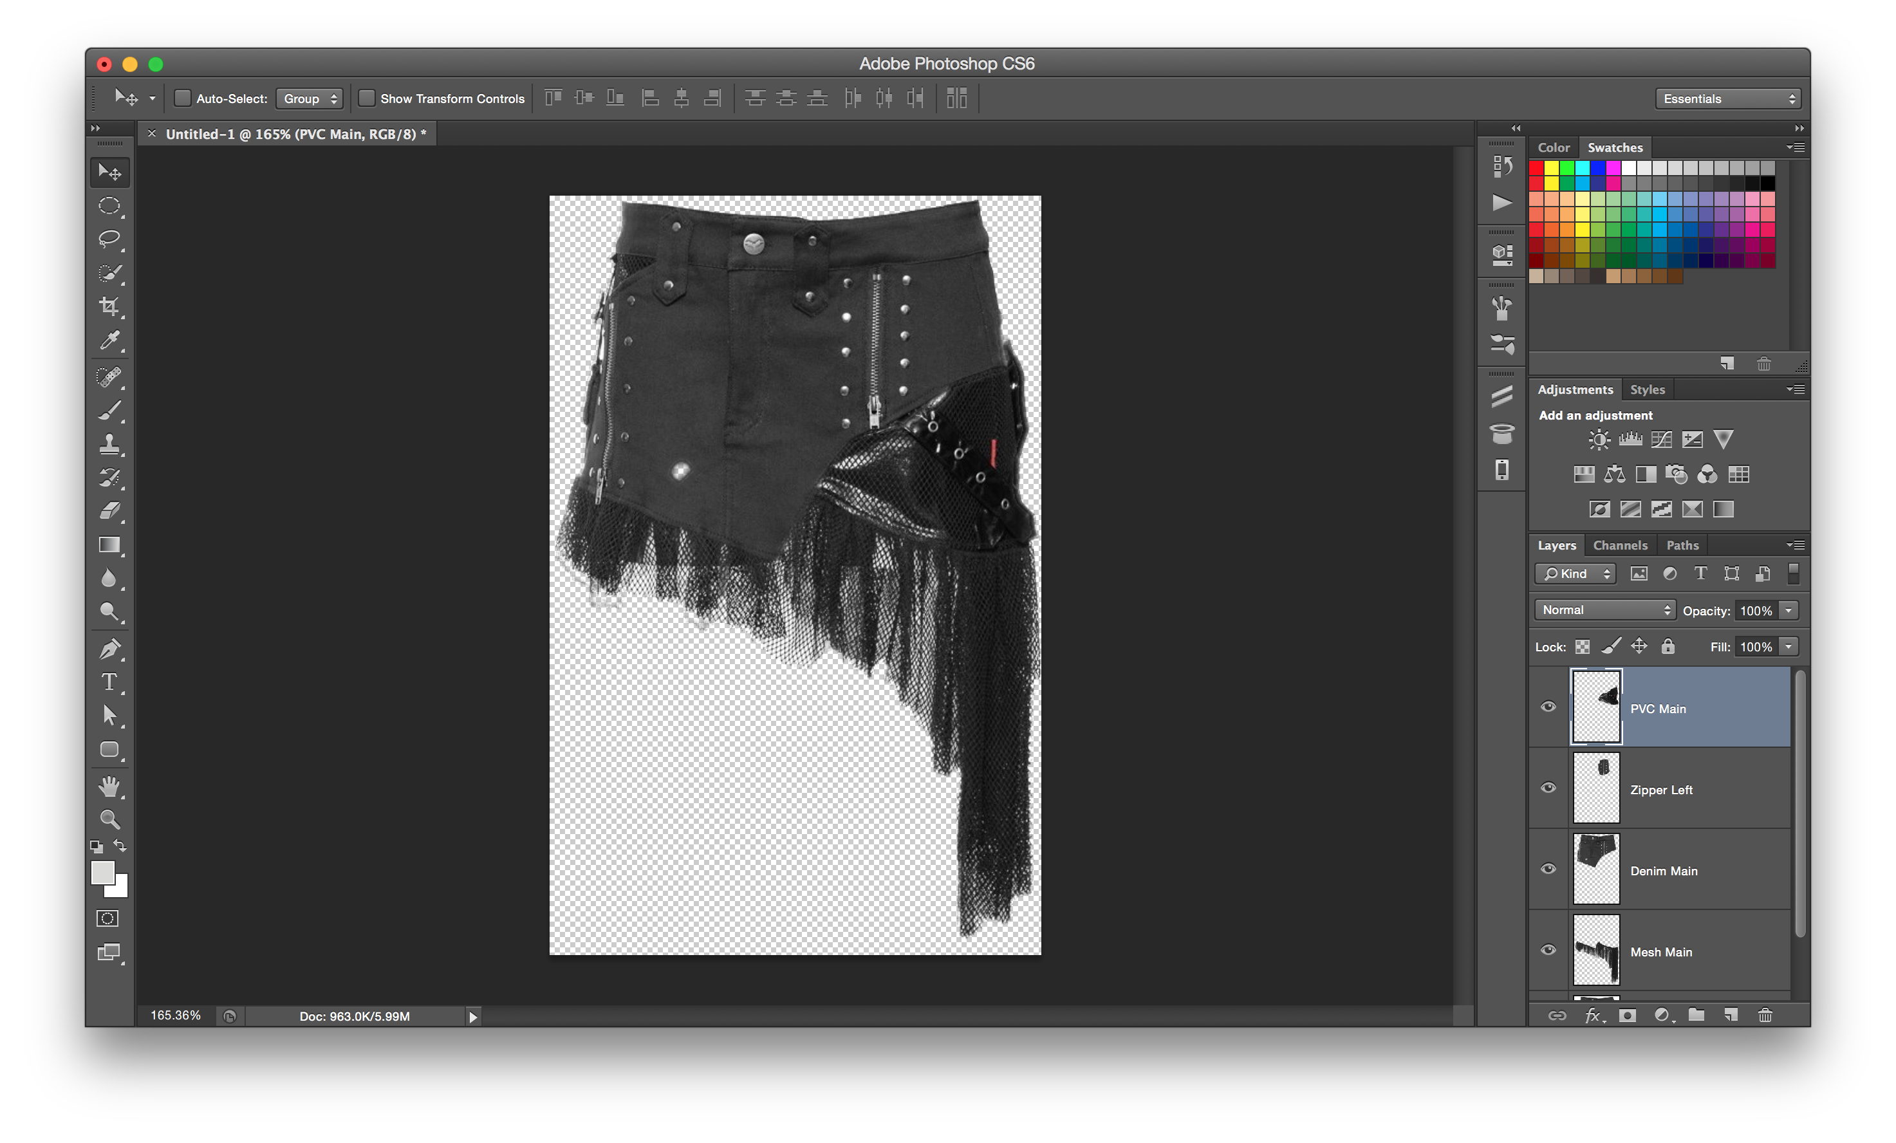1896x1143 pixels.
Task: Open the Layers panel flyout menu
Action: pos(1795,545)
